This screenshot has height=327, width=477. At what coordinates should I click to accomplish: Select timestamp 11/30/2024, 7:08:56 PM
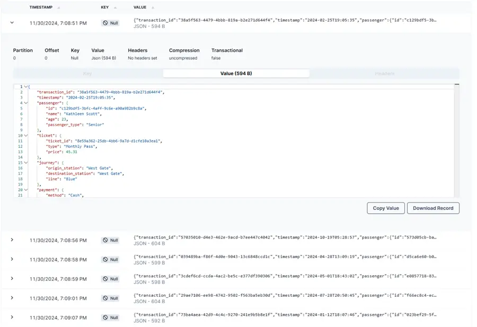tap(58, 240)
